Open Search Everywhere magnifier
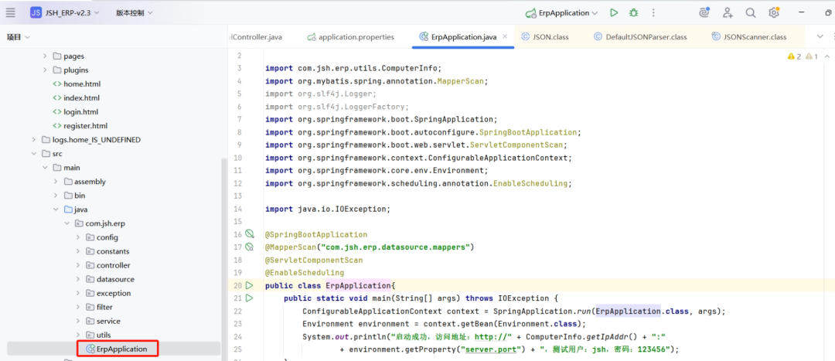The height and width of the screenshot is (361, 835). [750, 13]
